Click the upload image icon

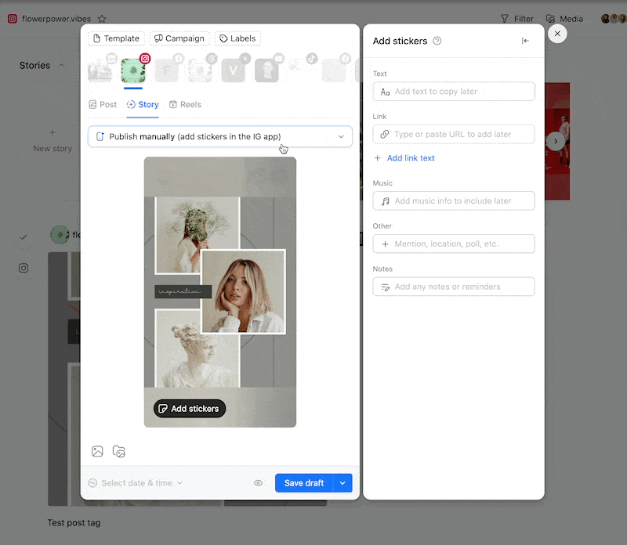pyautogui.click(x=97, y=452)
